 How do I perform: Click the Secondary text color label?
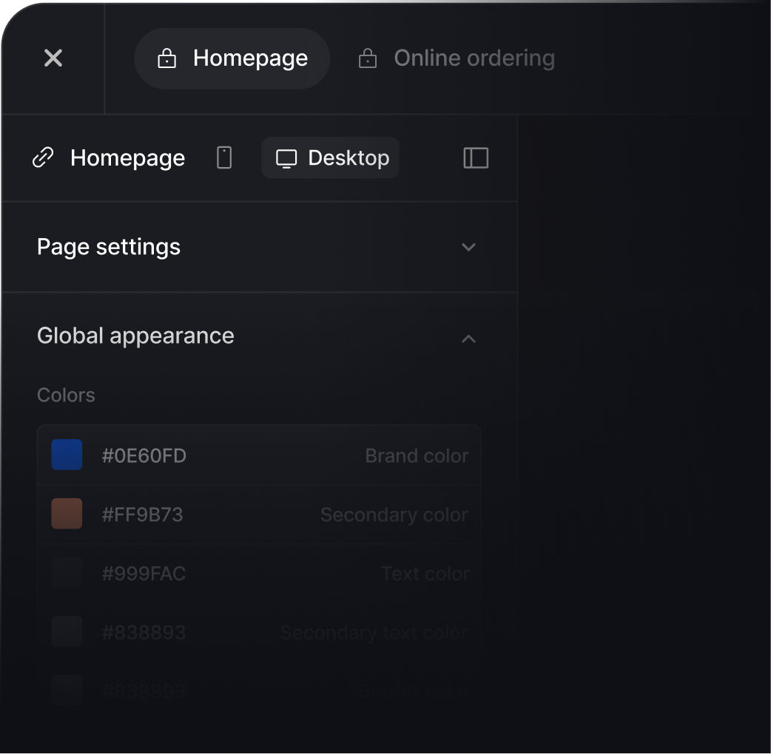pos(374,633)
